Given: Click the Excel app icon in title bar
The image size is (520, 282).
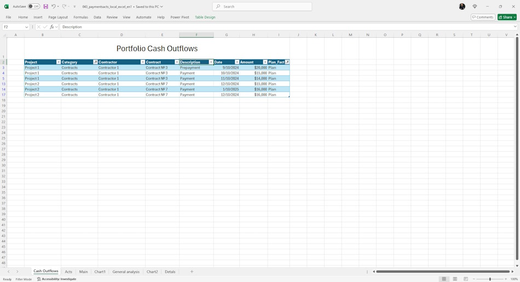Looking at the screenshot, I should pyautogui.click(x=7, y=7).
